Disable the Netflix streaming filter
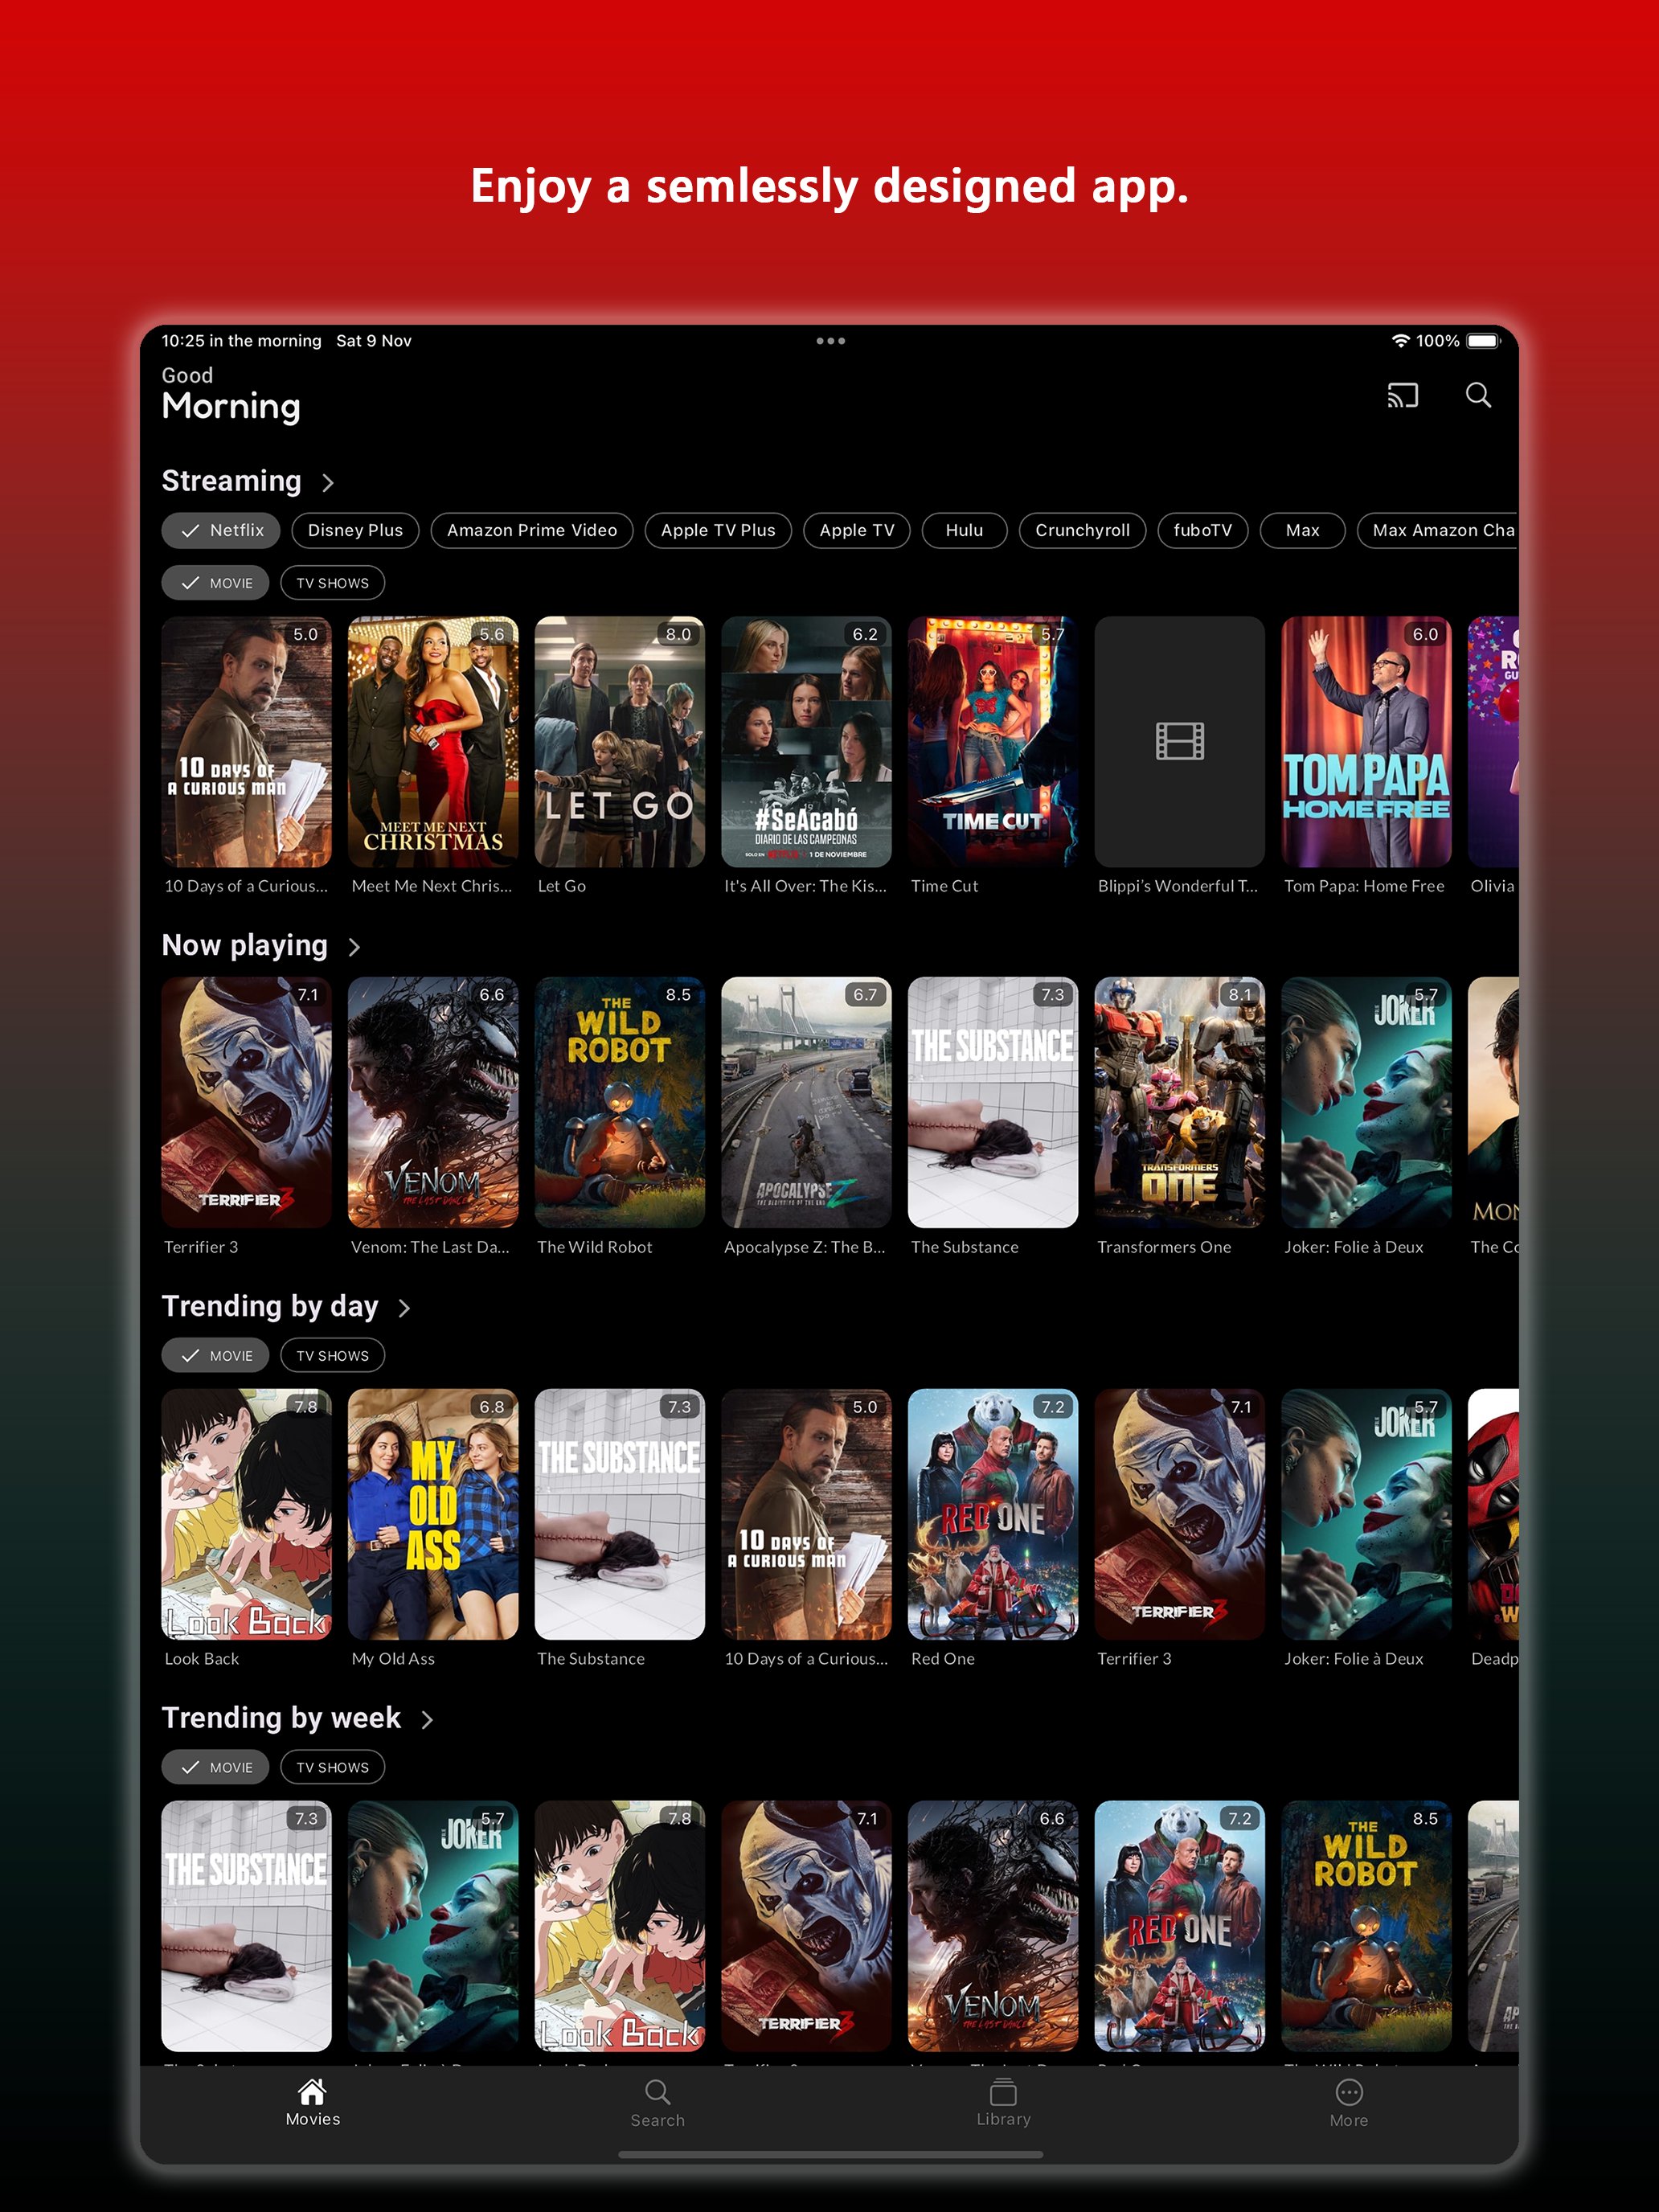The width and height of the screenshot is (1659, 2212). [x=221, y=531]
